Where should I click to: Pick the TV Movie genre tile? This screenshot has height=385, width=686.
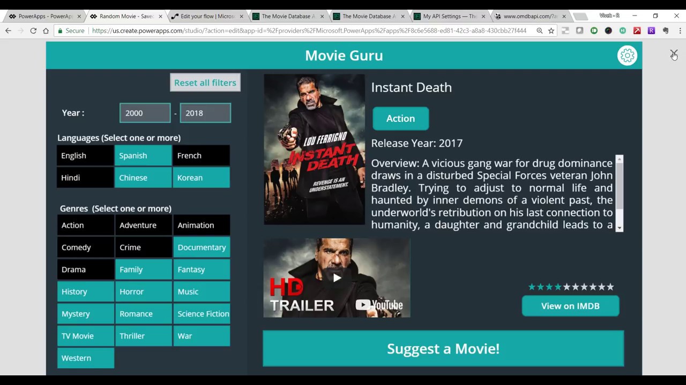[x=85, y=336]
